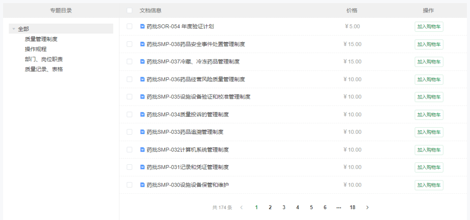470x220 pixels.
Task: Click document icon beside 药批SMP-030设施设备保管和维护
Action: pos(142,185)
